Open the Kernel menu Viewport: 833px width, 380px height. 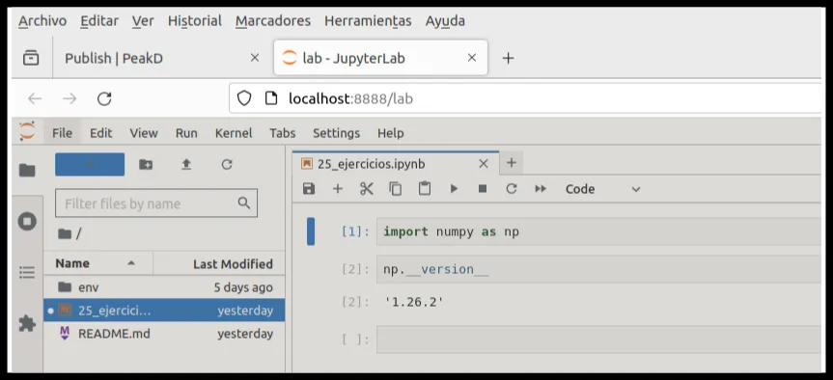pyautogui.click(x=234, y=133)
